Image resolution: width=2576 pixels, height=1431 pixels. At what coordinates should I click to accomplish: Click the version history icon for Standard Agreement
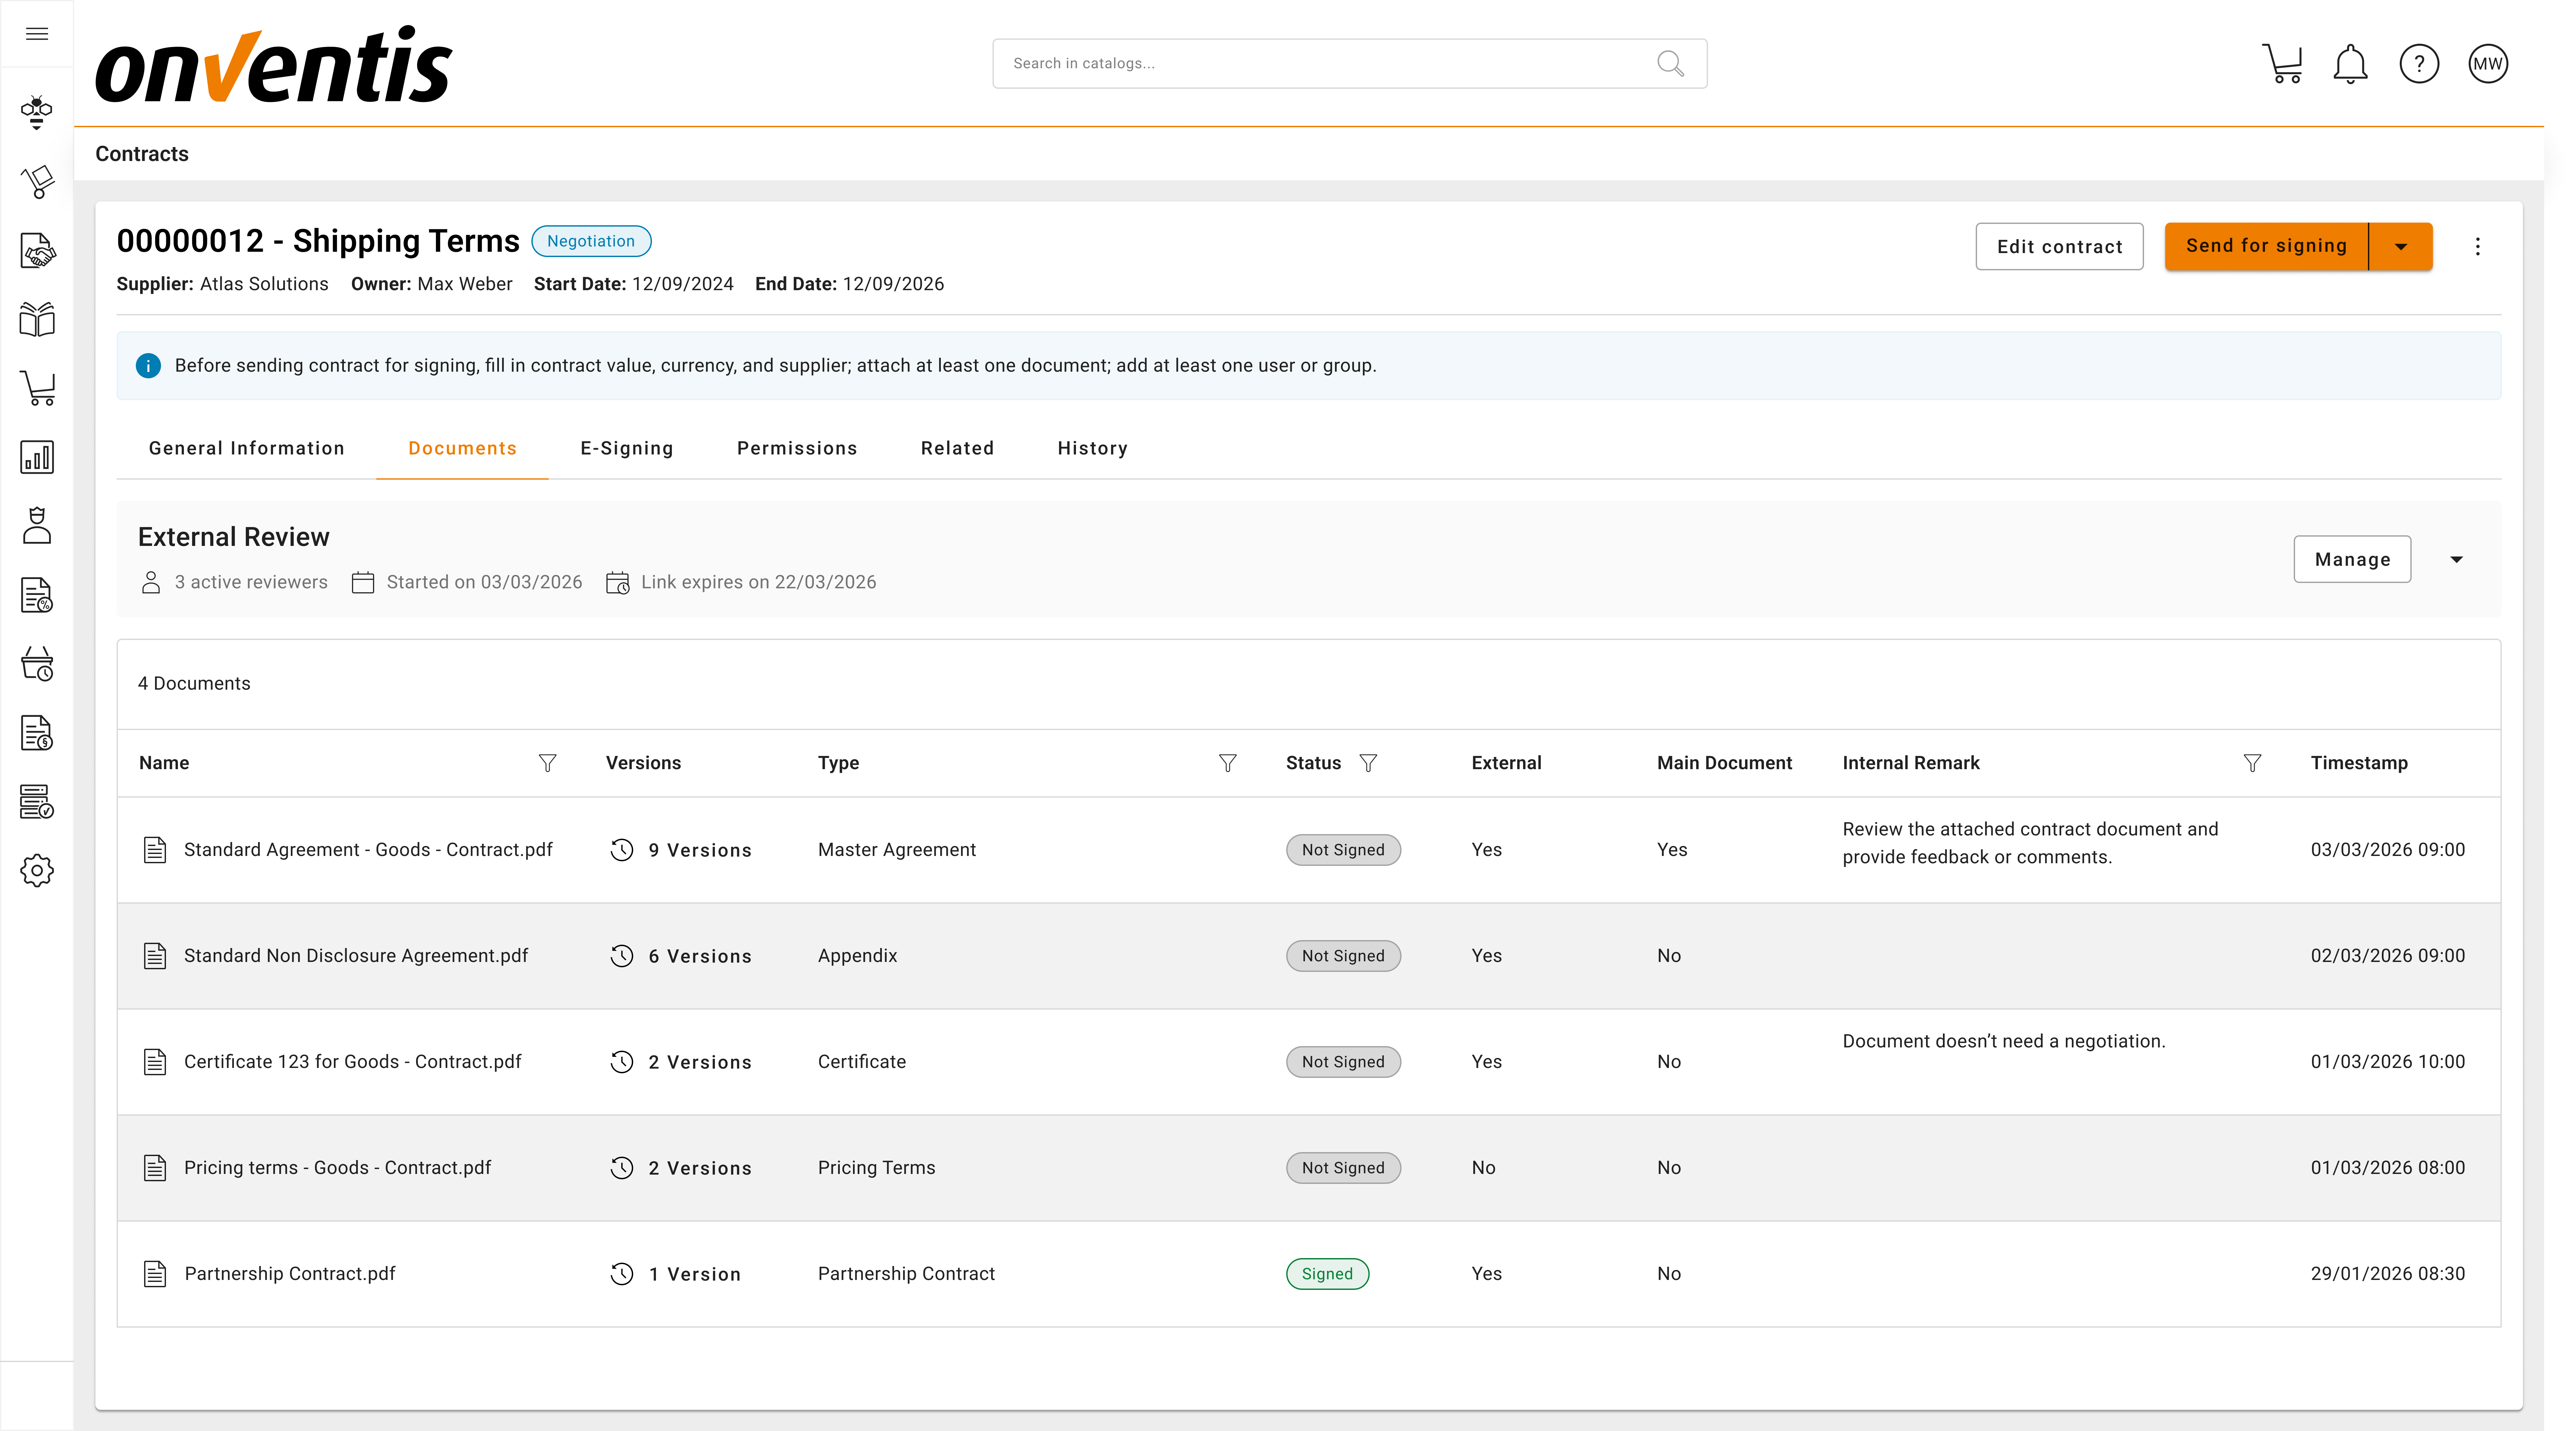click(x=622, y=850)
